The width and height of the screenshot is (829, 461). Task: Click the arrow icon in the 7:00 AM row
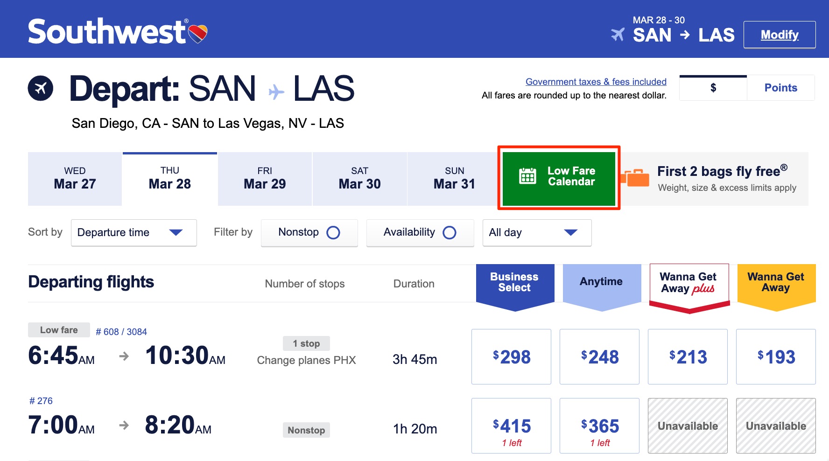(124, 425)
